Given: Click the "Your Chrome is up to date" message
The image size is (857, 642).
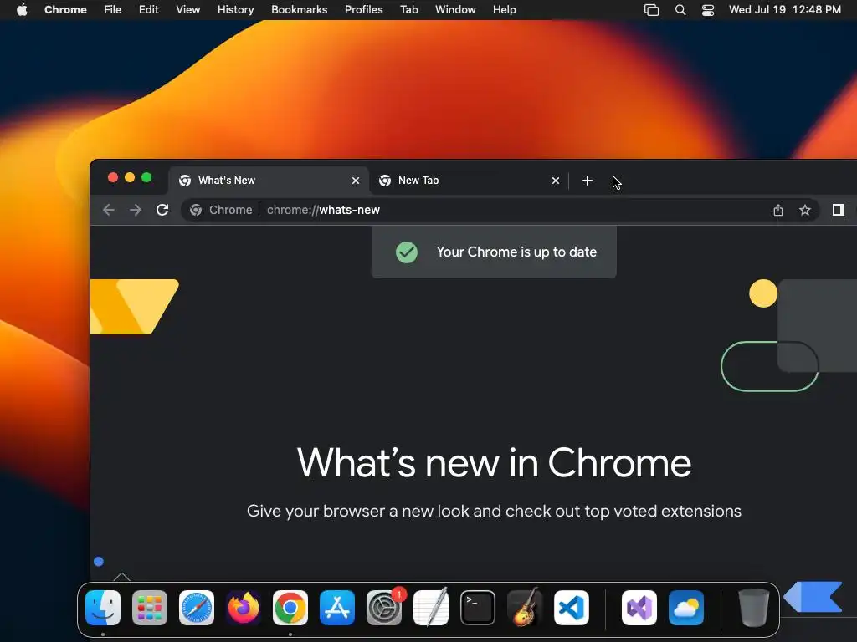Looking at the screenshot, I should 516,252.
